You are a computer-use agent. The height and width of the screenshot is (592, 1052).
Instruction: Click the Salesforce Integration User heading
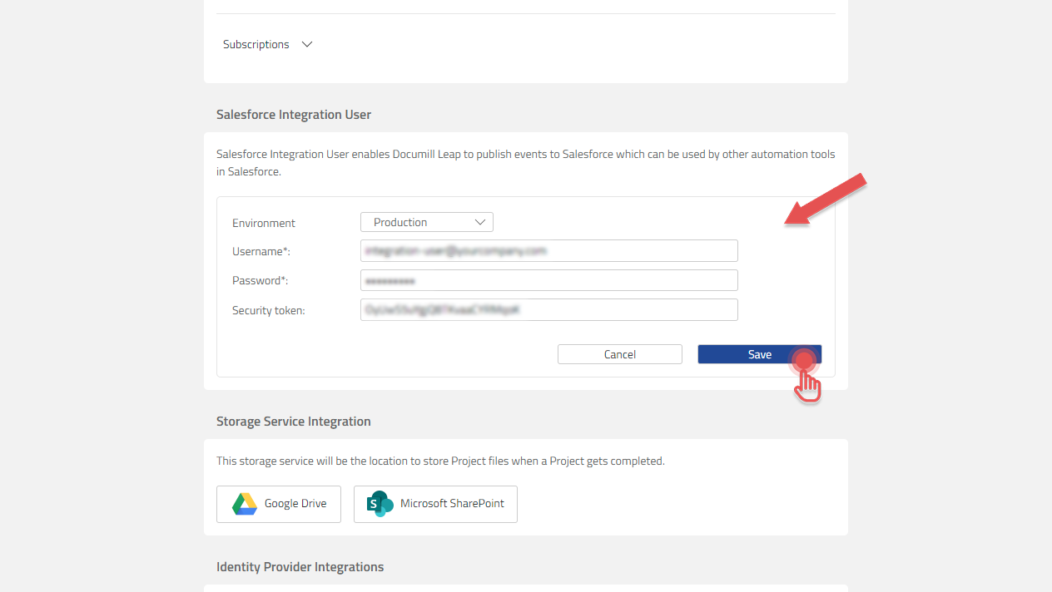pos(293,114)
